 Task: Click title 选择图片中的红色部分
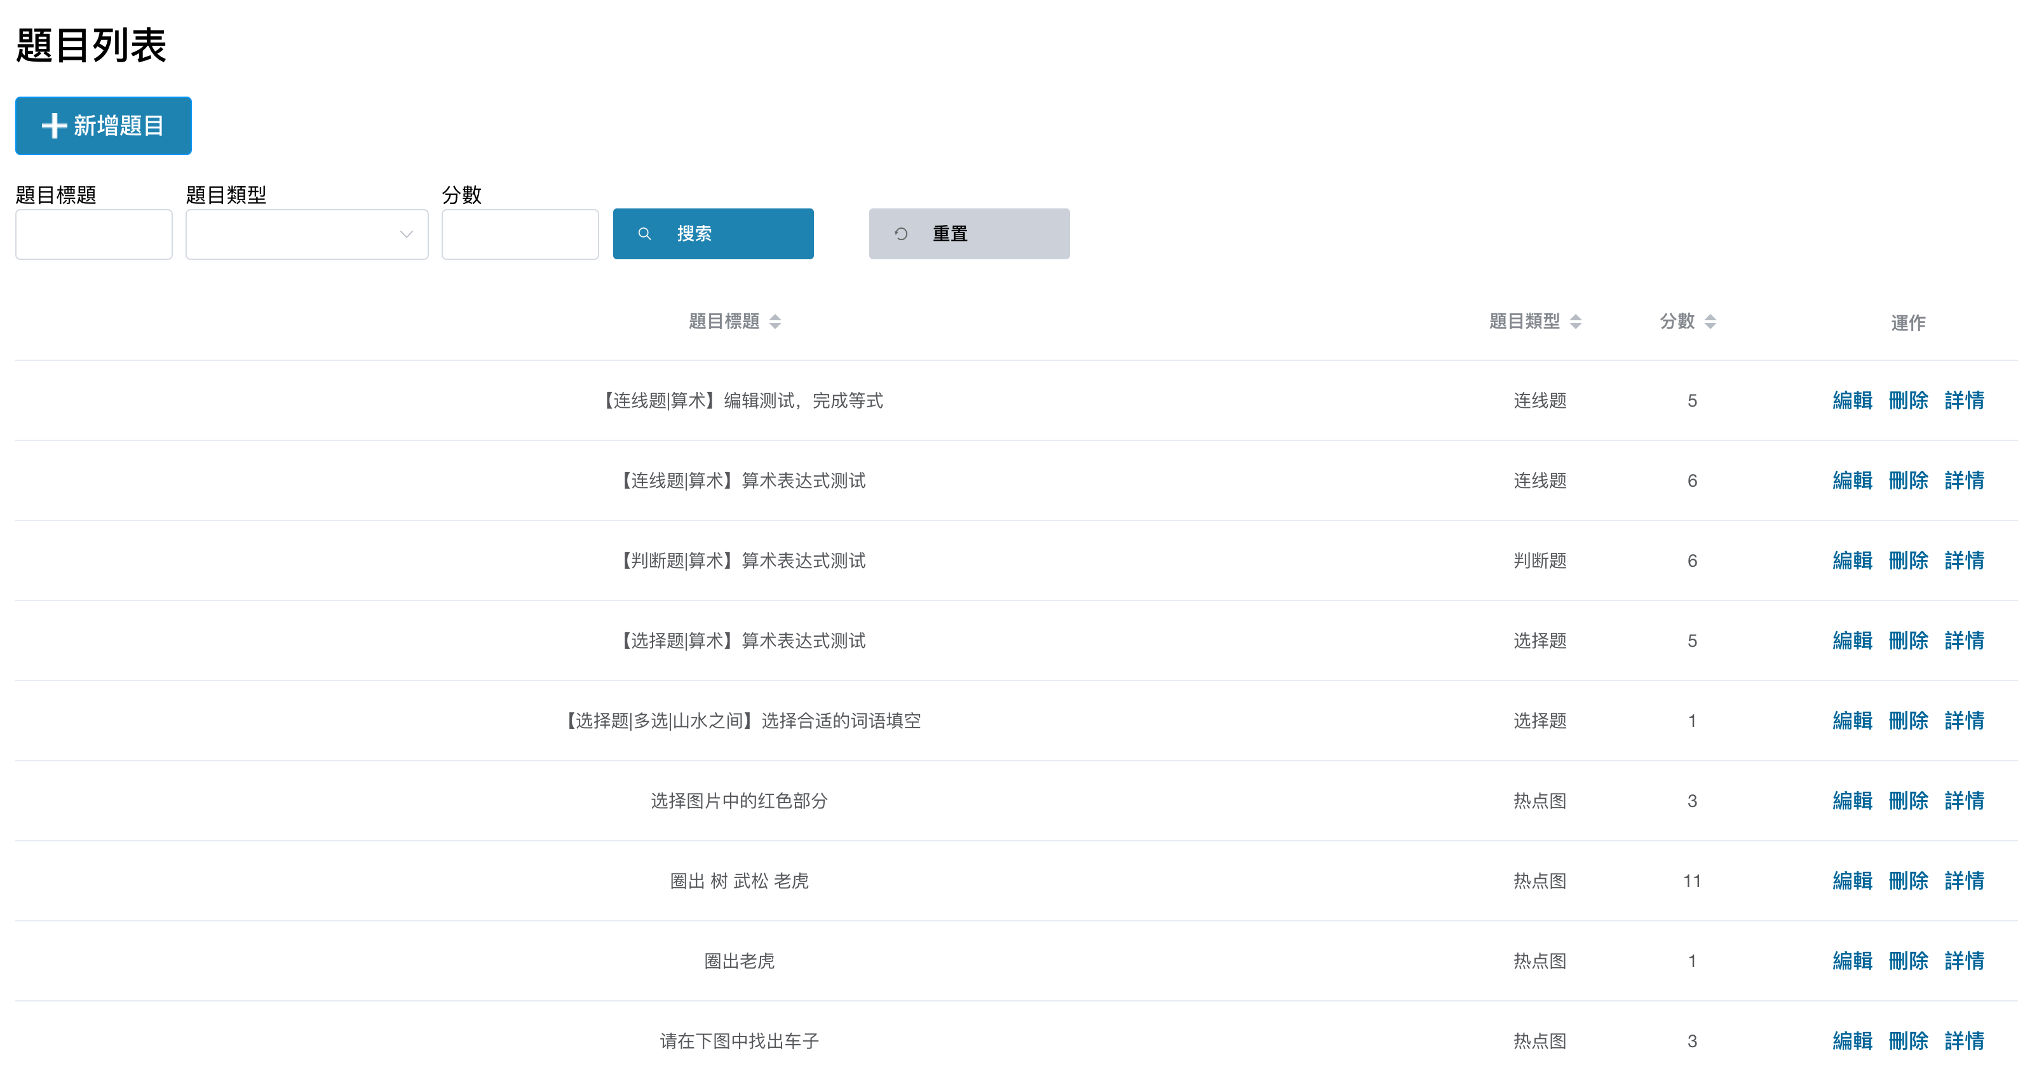pos(740,800)
